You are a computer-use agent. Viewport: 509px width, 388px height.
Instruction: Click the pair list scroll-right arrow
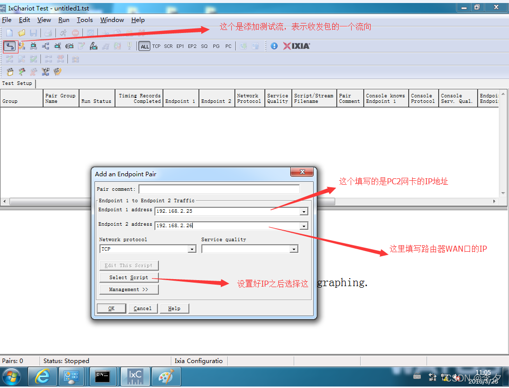point(494,201)
